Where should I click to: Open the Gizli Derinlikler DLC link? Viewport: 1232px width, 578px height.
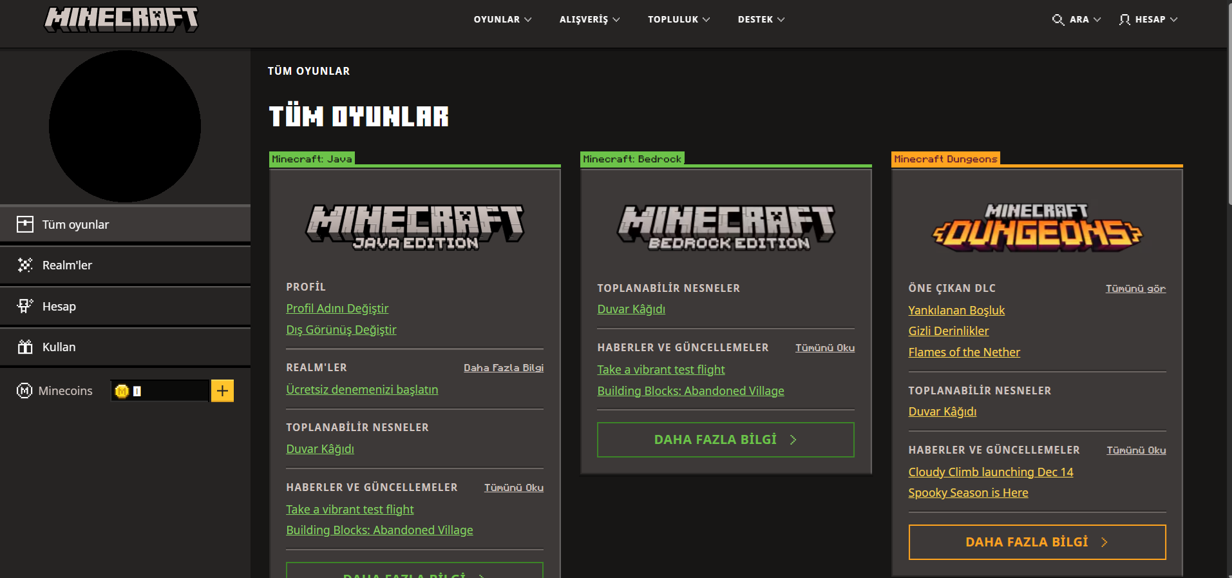[949, 331]
